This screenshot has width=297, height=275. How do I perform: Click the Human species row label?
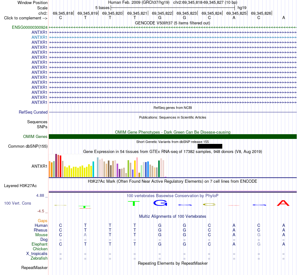[x=41, y=225]
